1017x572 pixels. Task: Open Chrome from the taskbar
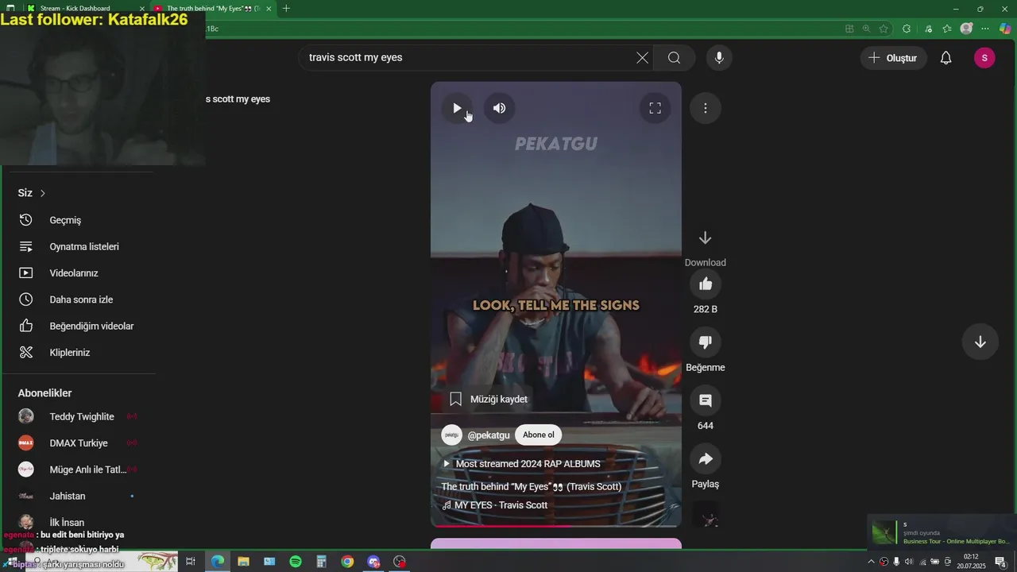point(347,562)
